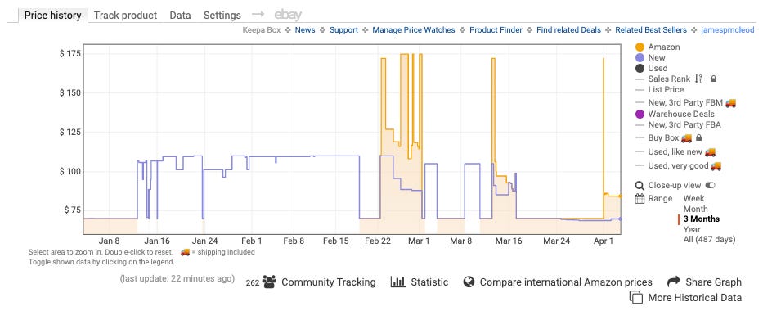Viewport: 763px width, 311px height.
Task: Open the Product Finder link
Action: click(x=496, y=30)
